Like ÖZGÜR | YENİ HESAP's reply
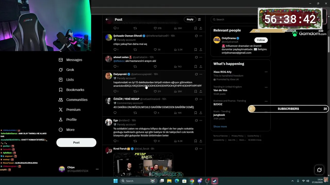Screen dimensions: 330x185 (x=155, y=113)
